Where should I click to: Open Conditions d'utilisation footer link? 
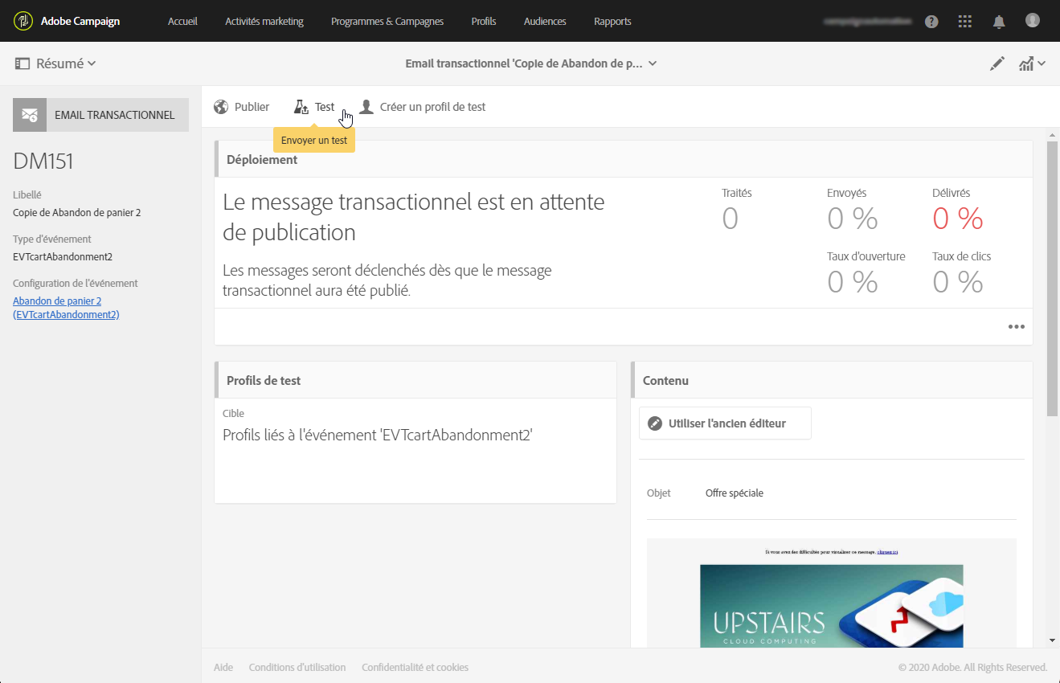click(297, 667)
